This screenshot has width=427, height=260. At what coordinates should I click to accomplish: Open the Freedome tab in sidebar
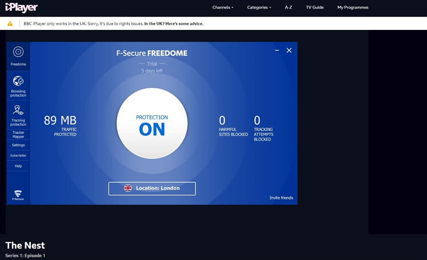click(18, 56)
